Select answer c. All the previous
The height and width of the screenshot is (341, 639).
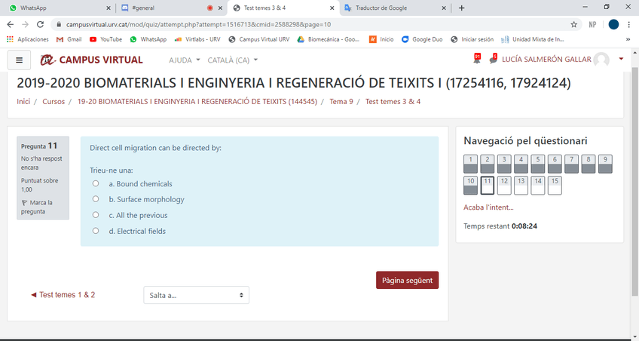click(x=96, y=215)
